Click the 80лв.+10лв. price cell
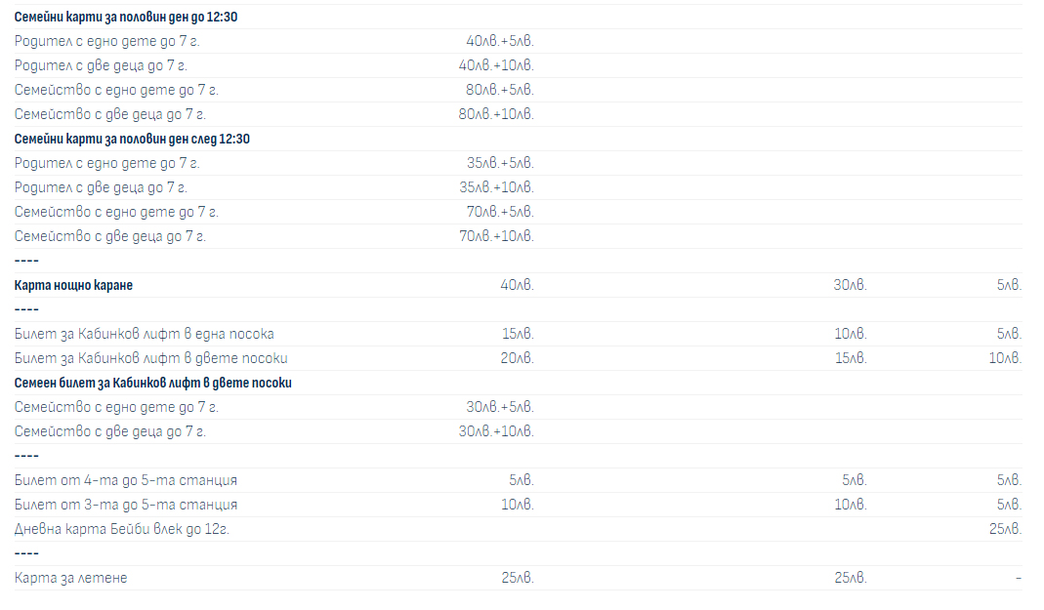 coord(496,114)
